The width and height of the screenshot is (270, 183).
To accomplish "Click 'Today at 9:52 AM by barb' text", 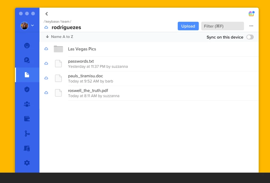I will pyautogui.click(x=91, y=81).
